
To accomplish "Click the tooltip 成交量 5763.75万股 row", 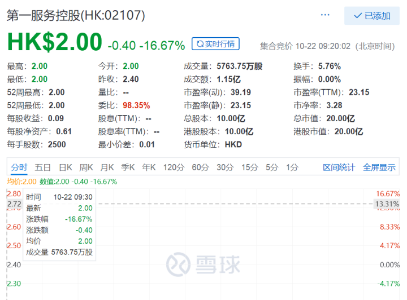I will tap(59, 252).
